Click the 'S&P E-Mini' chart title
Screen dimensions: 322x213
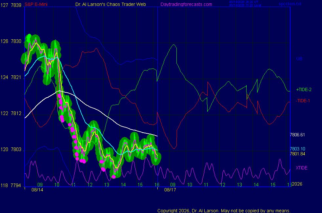click(36, 4)
